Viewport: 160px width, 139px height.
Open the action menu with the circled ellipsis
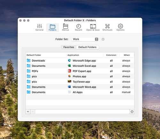[x=132, y=112]
